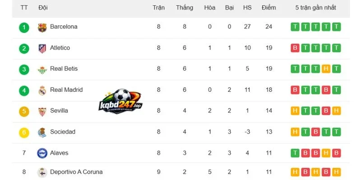The height and width of the screenshot is (180, 361).
Task: Open the Barcelona team name link
Action: coord(64,27)
